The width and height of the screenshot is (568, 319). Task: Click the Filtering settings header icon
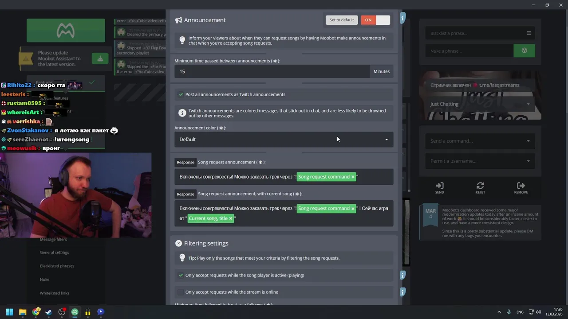point(178,243)
